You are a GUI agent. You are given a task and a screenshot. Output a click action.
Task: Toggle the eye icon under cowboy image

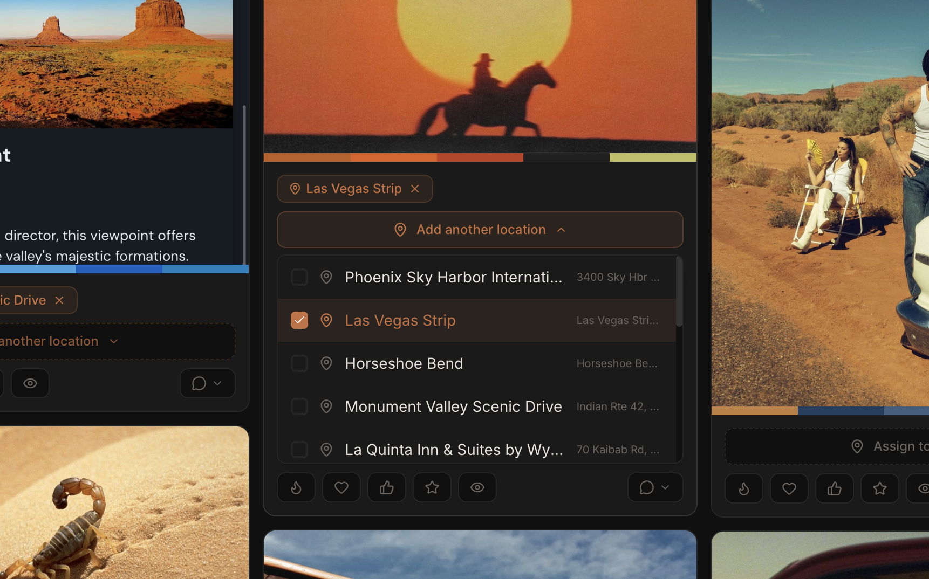pyautogui.click(x=477, y=487)
